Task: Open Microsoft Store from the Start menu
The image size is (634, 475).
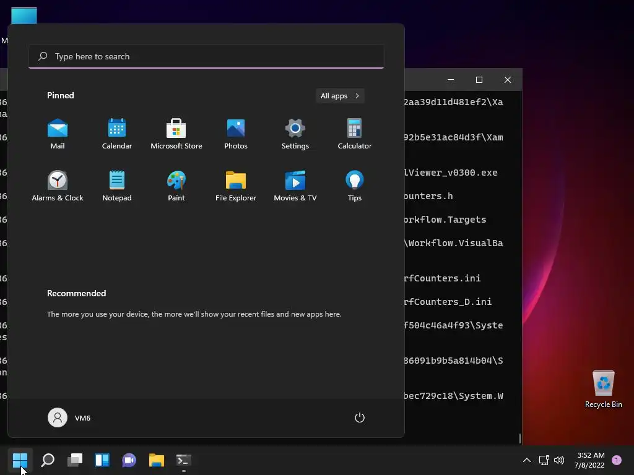Action: point(176,134)
